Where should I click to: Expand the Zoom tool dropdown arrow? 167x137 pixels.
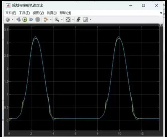[62, 20]
